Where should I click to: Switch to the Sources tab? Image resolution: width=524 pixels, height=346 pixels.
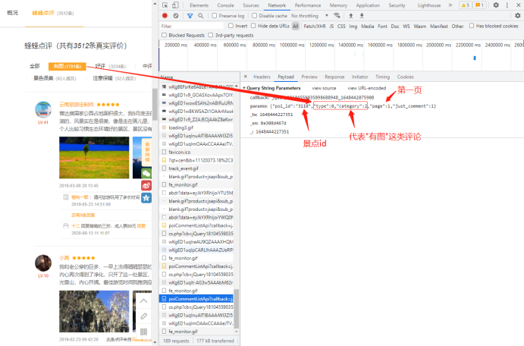(251, 5)
